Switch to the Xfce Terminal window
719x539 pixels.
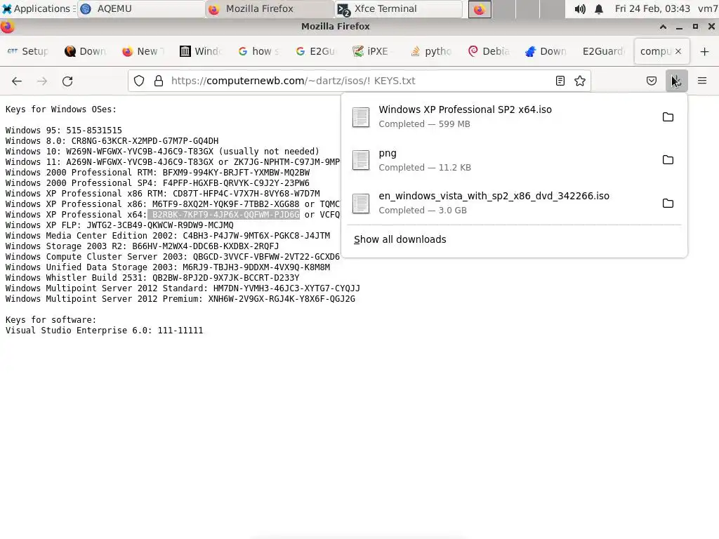pyautogui.click(x=399, y=8)
